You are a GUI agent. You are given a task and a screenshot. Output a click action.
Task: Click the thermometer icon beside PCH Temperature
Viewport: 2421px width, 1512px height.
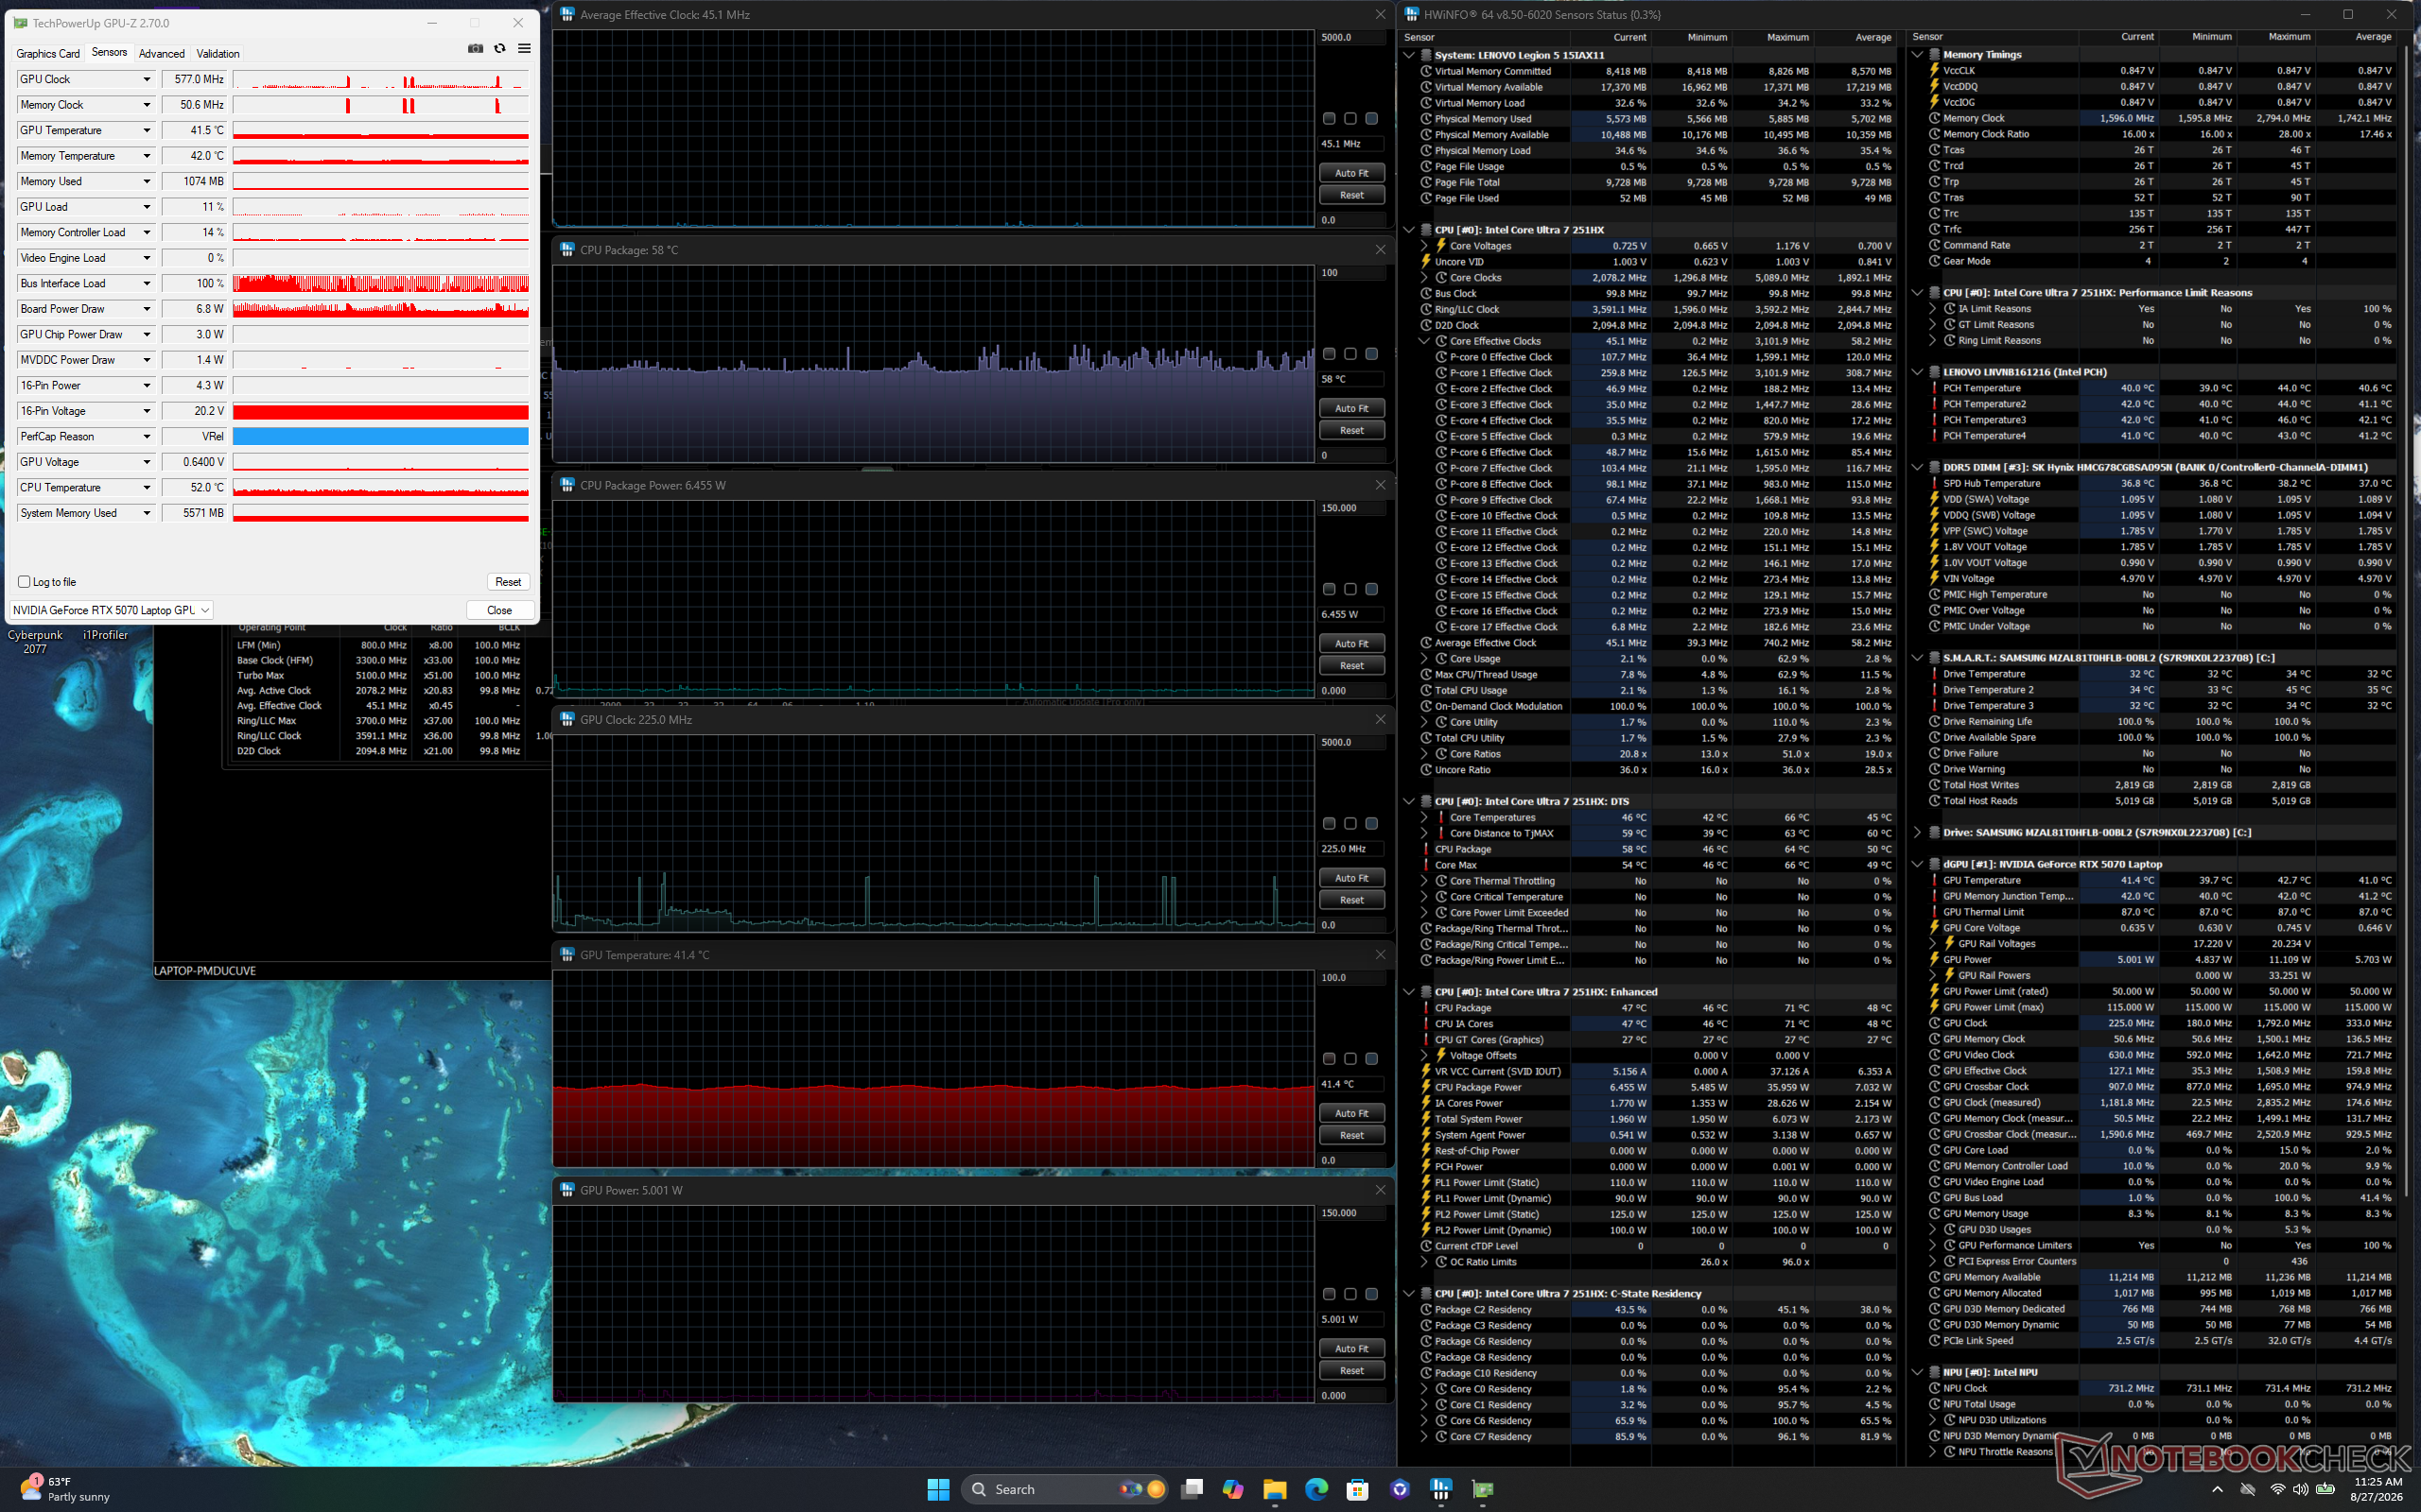[x=1934, y=388]
